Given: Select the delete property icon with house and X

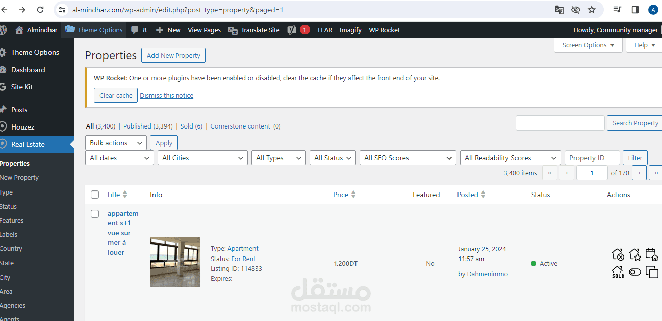Looking at the screenshot, I should (618, 254).
